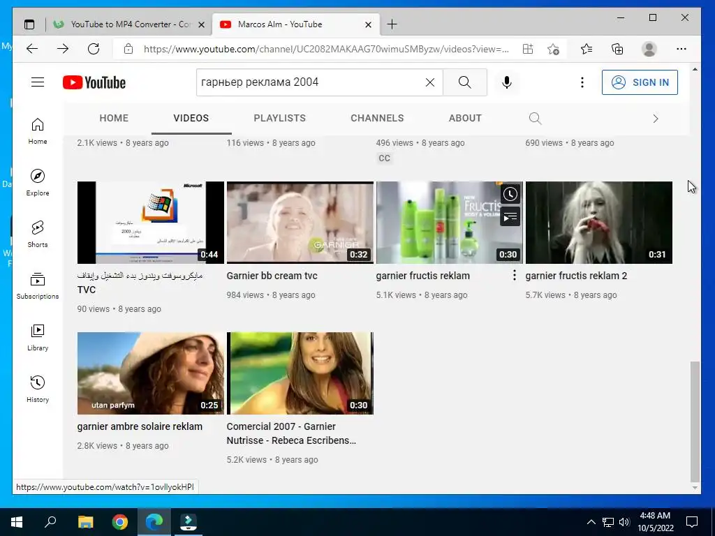Click the YouTube logo

coord(94,82)
